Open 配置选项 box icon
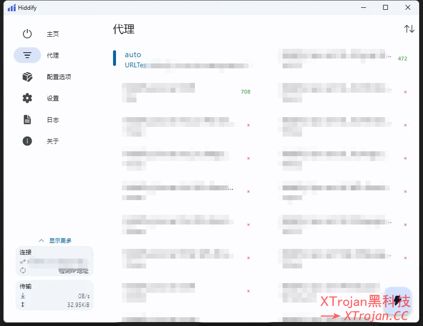Image resolution: width=423 pixels, height=326 pixels. [27, 77]
